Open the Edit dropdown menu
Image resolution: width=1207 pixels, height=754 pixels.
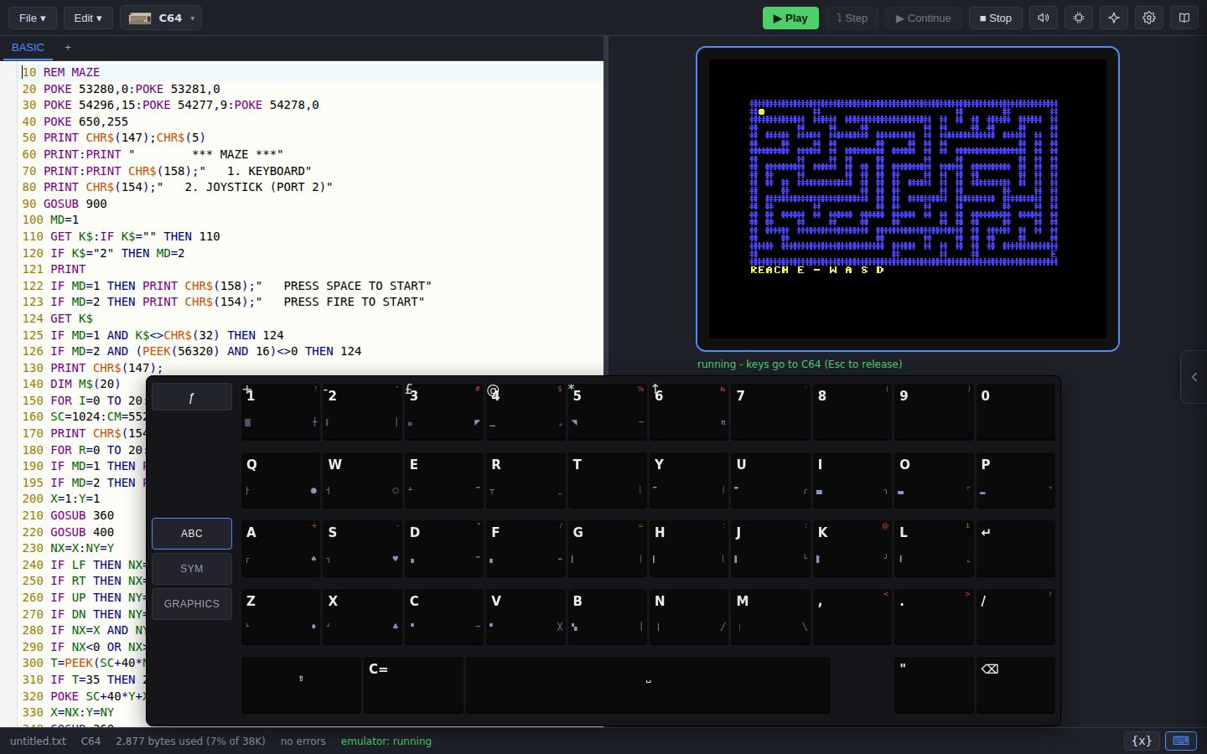click(88, 18)
